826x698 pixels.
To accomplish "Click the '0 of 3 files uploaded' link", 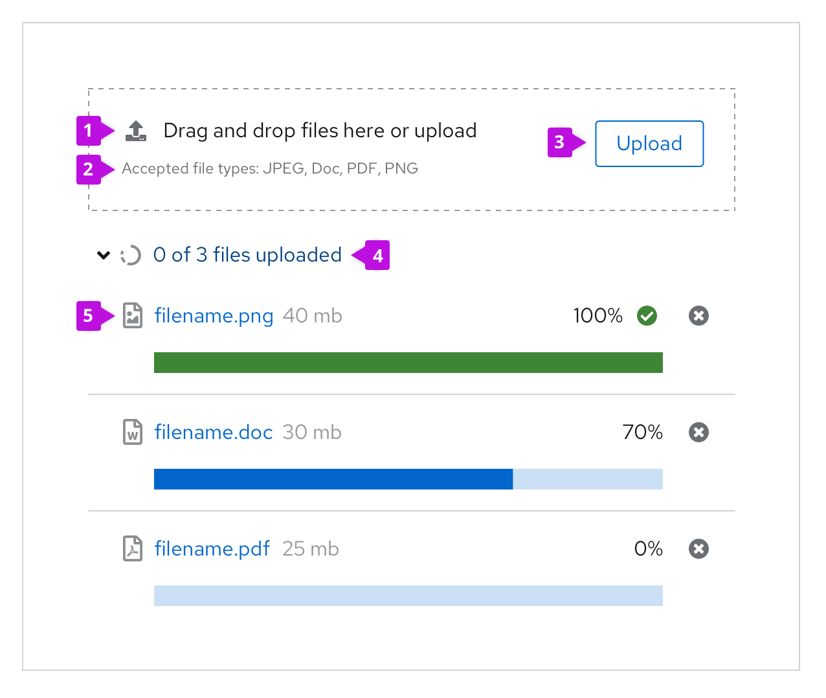I will coord(247,255).
